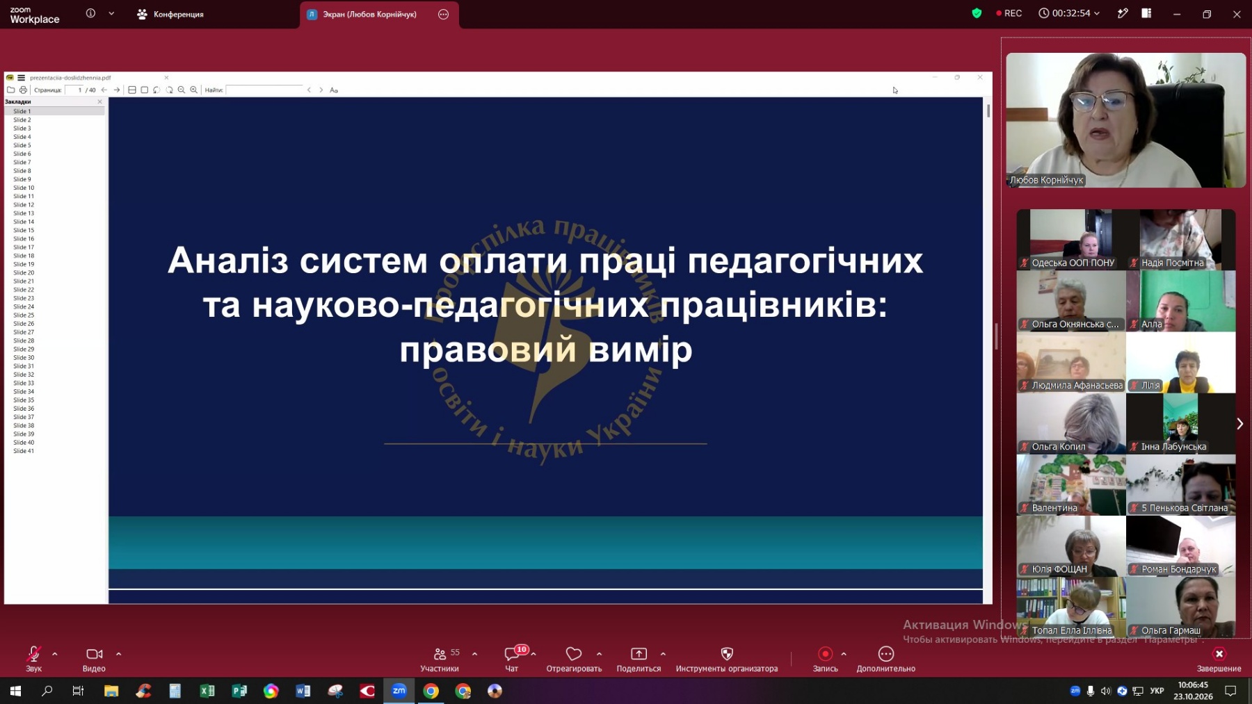Select Slide 20 bookmark
The width and height of the screenshot is (1252, 704).
[24, 272]
